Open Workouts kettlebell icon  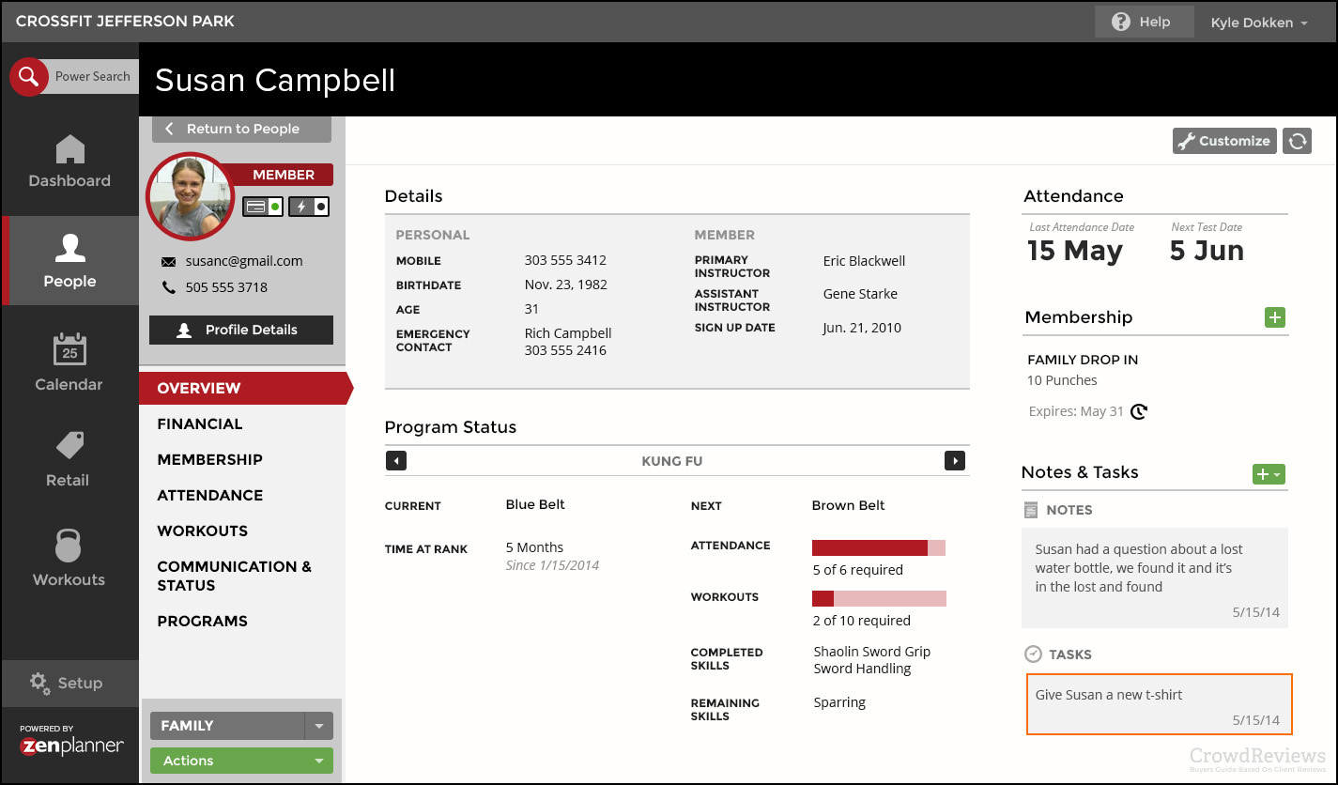click(69, 545)
